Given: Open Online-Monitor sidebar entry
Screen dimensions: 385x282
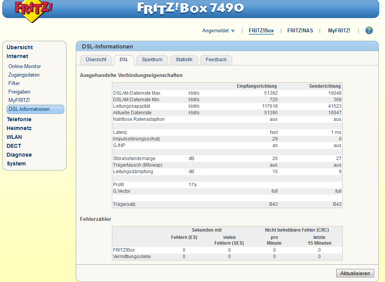Looking at the screenshot, I should [25, 66].
